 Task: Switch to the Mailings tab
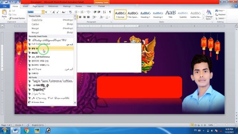[67, 6]
